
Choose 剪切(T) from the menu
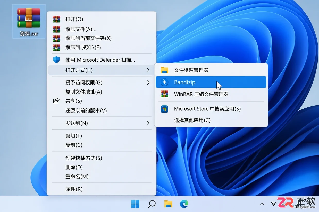(x=101, y=136)
